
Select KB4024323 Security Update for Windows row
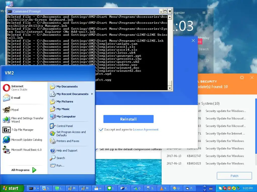[x=205, y=163]
